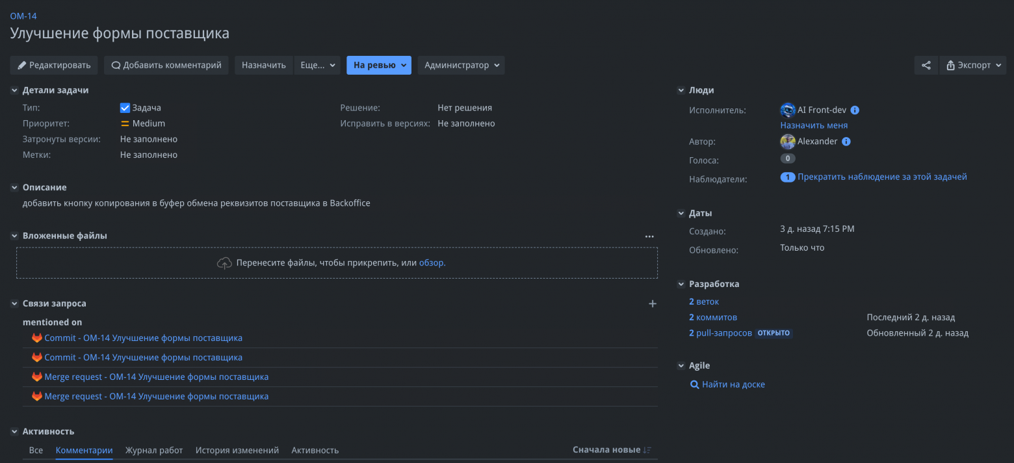Switch to the Все tab

click(36, 450)
